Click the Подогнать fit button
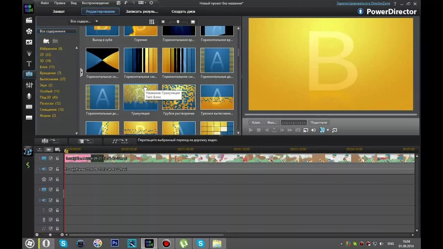The width and height of the screenshot is (443, 249). coord(319,122)
